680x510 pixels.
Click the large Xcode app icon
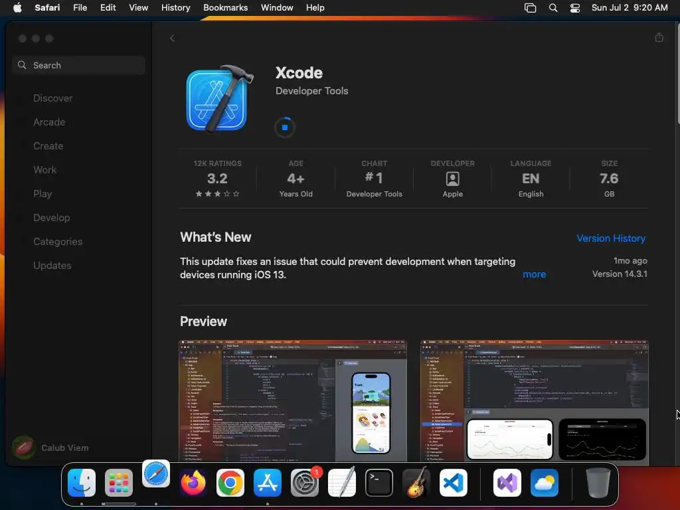[219, 99]
